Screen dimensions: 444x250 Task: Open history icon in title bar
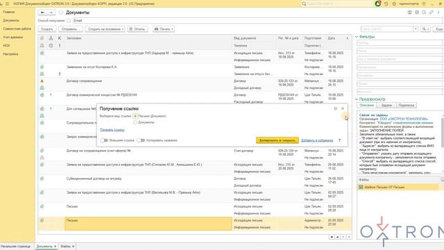click(x=386, y=3)
